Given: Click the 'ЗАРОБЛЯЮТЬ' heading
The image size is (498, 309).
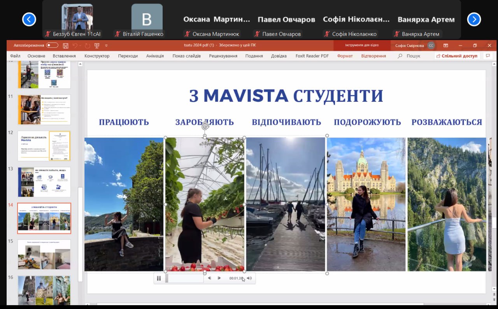Looking at the screenshot, I should 205,122.
